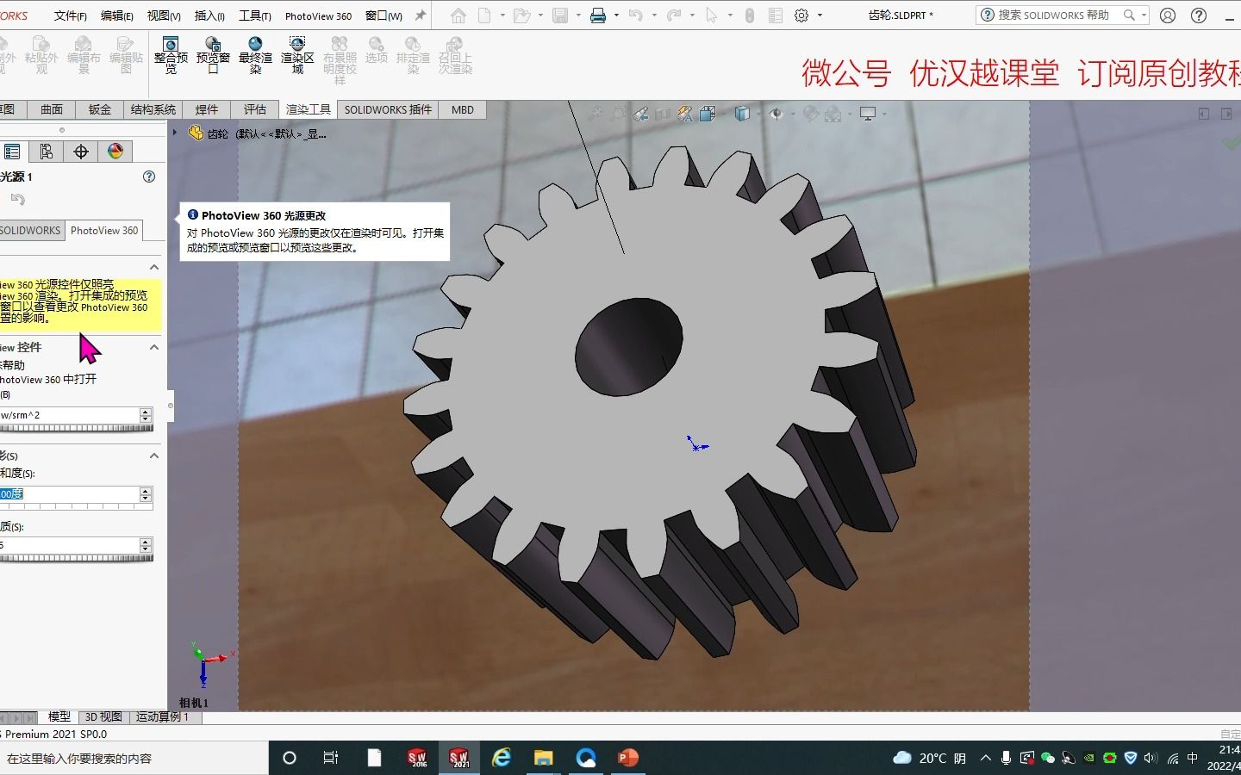The image size is (1241, 775).
Task: Click the undo arrow in the 光源 panel
Action: (19, 199)
